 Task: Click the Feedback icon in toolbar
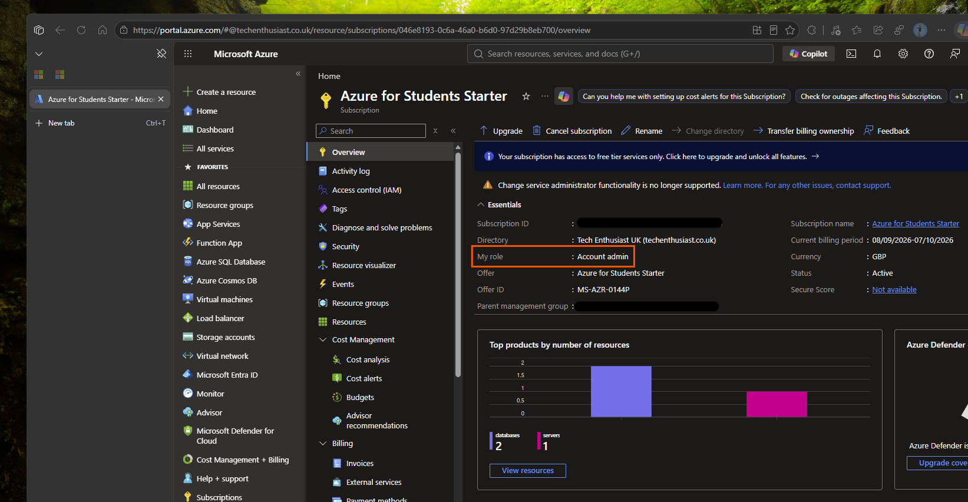coord(868,131)
